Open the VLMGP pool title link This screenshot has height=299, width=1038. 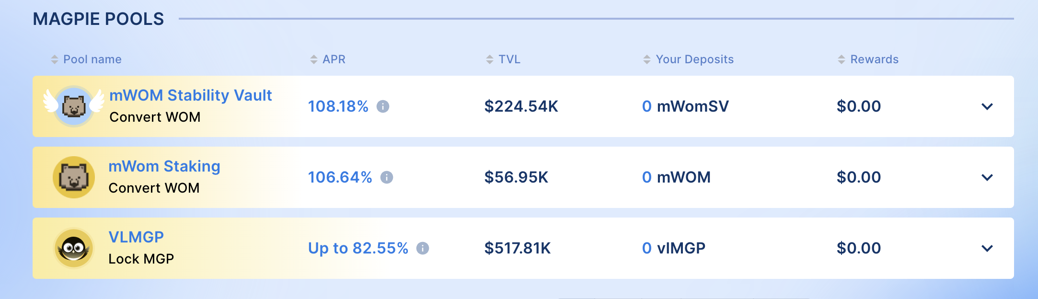136,237
